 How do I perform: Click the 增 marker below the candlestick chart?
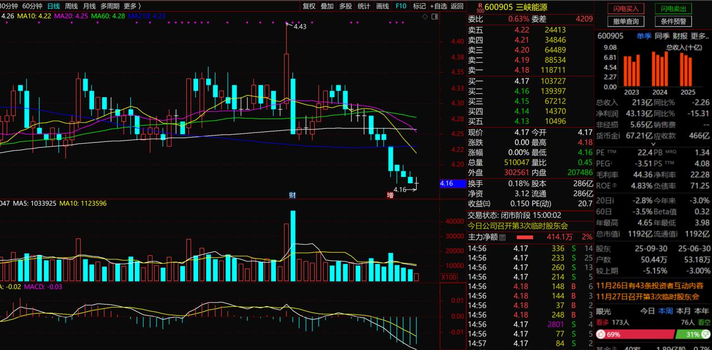tap(390, 195)
